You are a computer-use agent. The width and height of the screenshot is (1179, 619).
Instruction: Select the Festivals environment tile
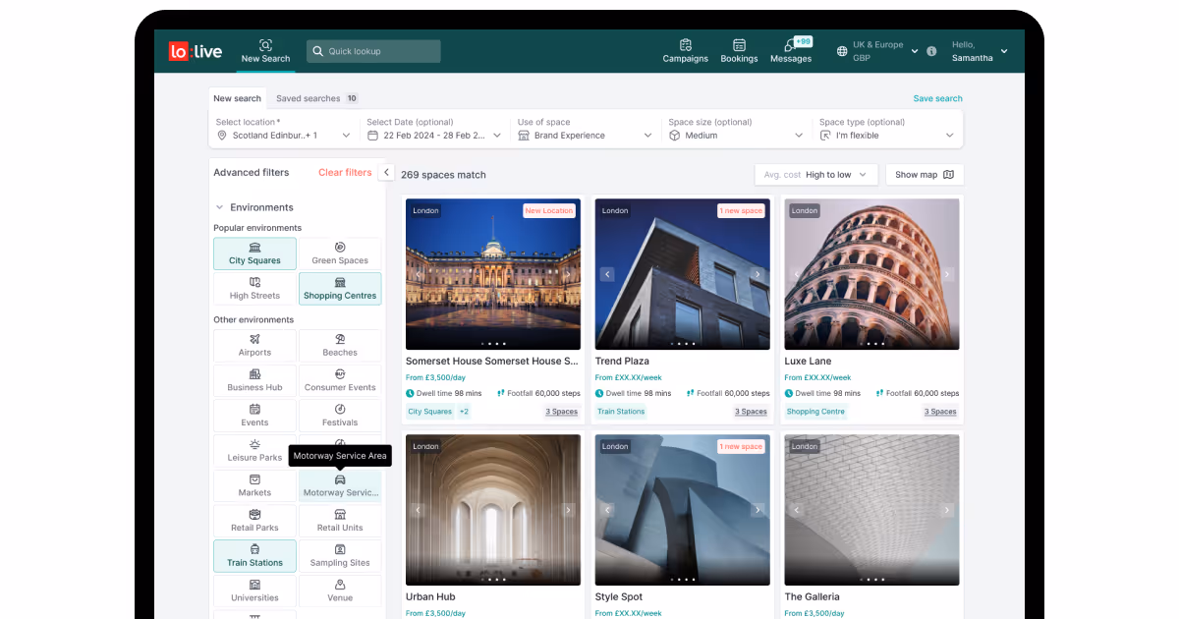pyautogui.click(x=340, y=416)
